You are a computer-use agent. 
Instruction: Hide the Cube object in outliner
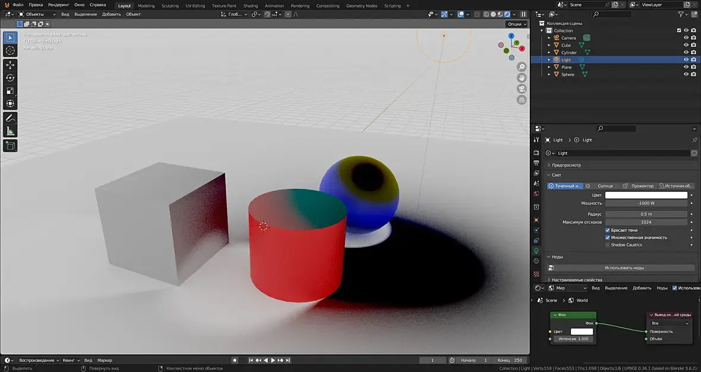click(x=686, y=45)
